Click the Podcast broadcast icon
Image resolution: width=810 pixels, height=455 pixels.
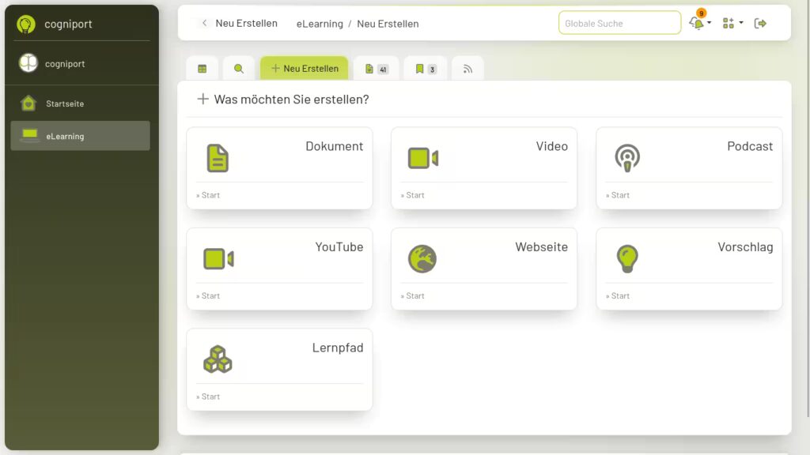point(627,158)
